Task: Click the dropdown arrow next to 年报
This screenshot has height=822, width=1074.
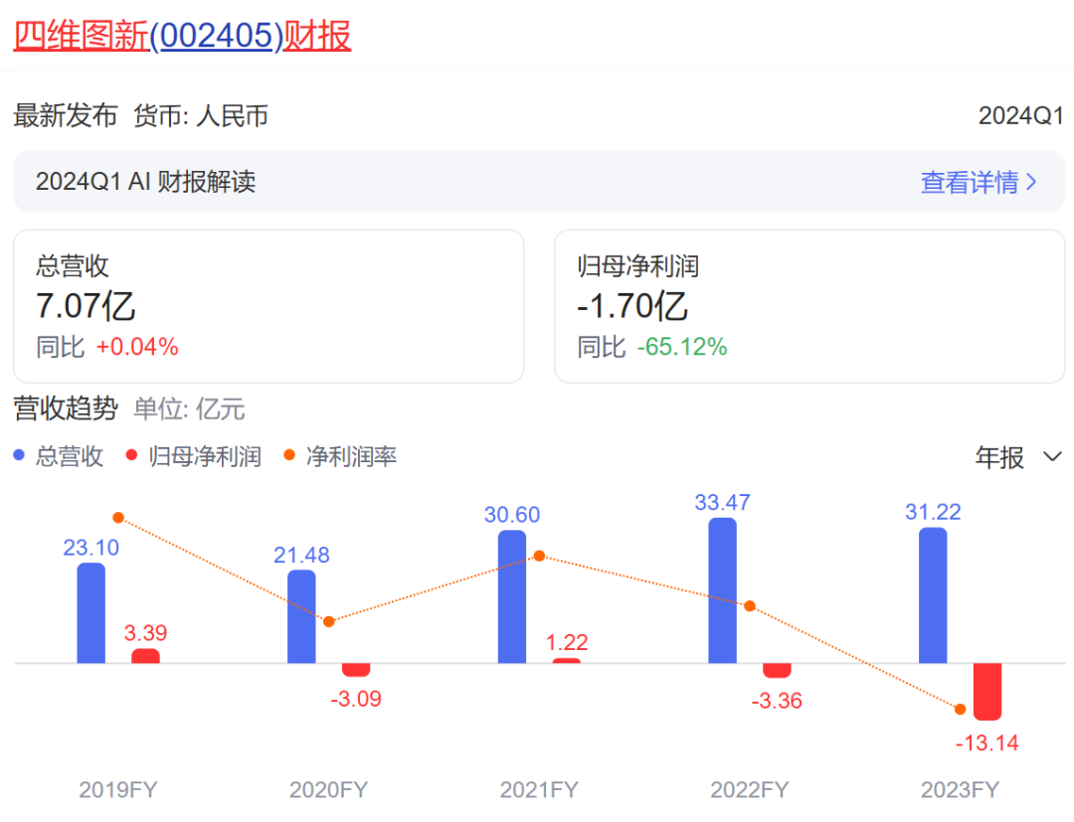Action: point(1052,456)
